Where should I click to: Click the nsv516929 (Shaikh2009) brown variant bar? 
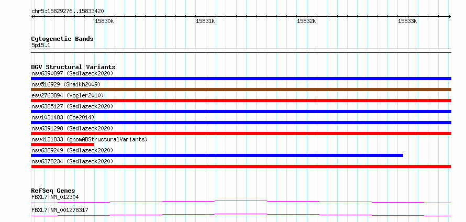pyautogui.click(x=241, y=90)
